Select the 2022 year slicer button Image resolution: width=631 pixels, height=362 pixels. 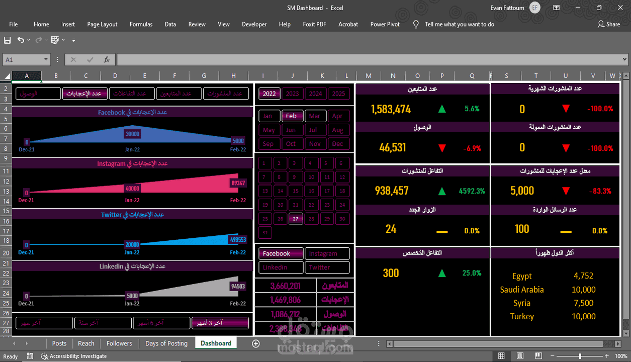point(269,94)
